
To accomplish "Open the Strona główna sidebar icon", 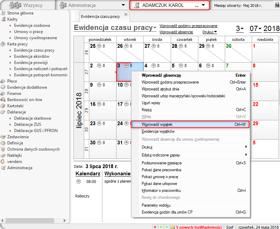I will pyautogui.click(x=3, y=13).
